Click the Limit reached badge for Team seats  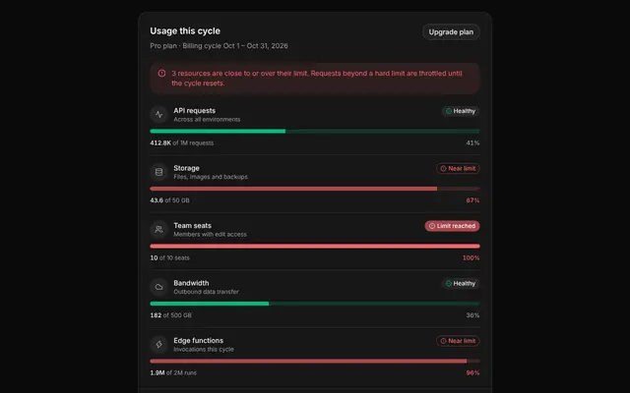452,226
